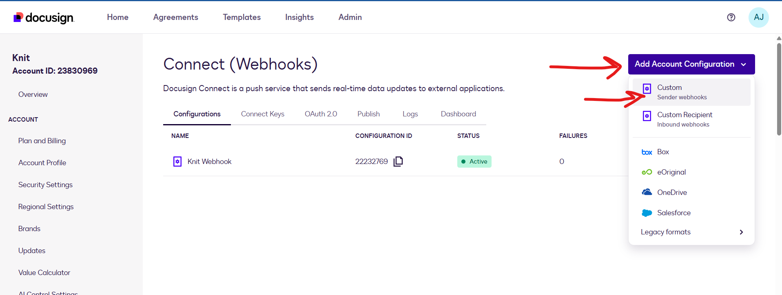Screen dimensions: 782x295
Task: Open Insights in top navigation
Action: 299,17
